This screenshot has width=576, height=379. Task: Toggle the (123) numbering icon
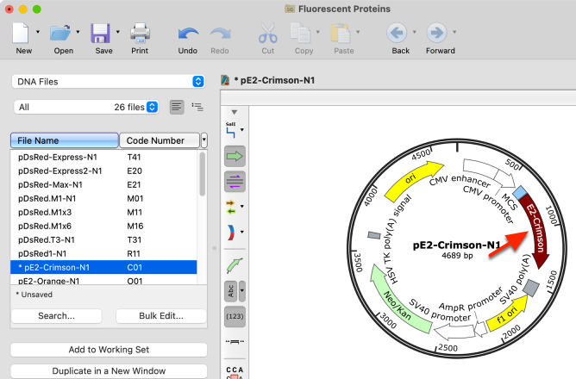coord(235,316)
